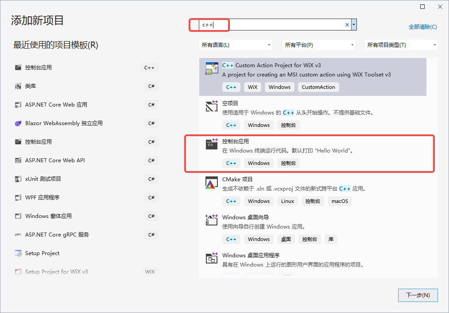The height and width of the screenshot is (313, 449).
Task: Click the recent C++ 控制台应用 icon
Action: click(x=18, y=68)
